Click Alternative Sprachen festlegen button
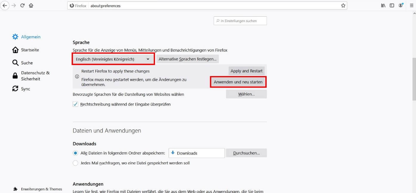 tap(187, 59)
